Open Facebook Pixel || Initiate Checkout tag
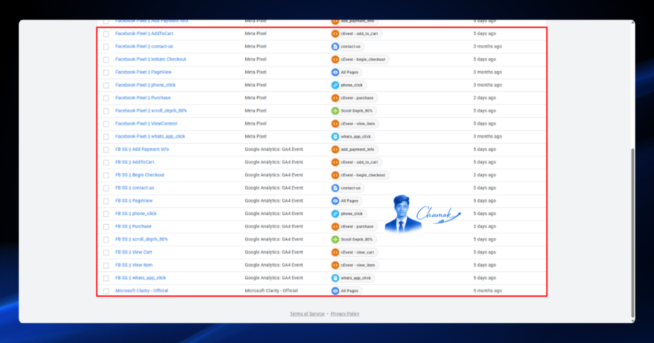This screenshot has height=343, width=654. click(x=151, y=59)
